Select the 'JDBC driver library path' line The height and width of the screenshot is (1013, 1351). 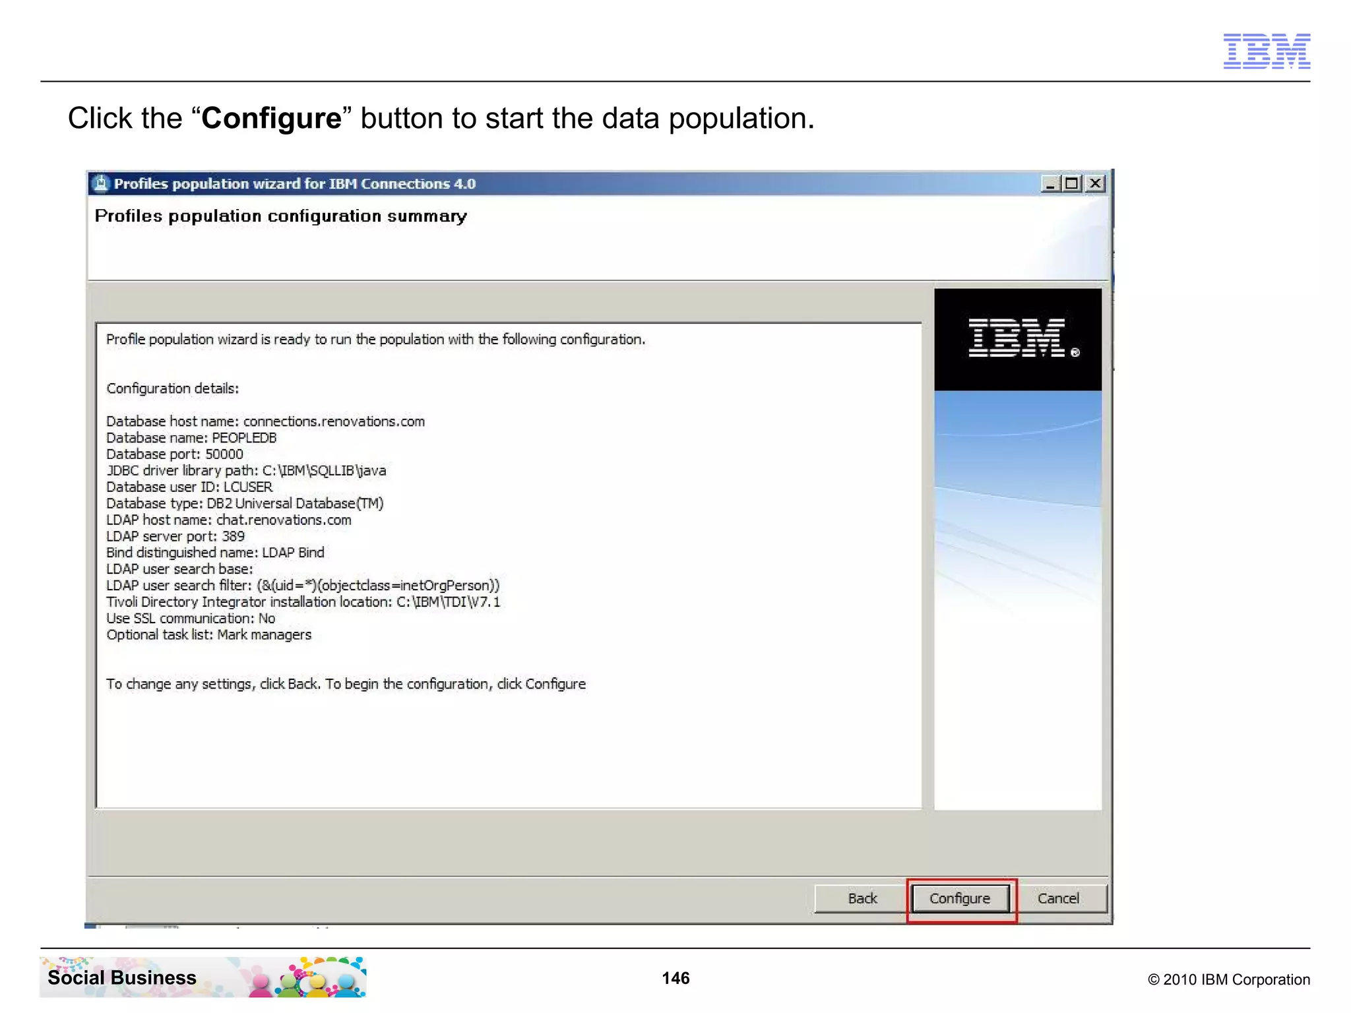coord(246,471)
